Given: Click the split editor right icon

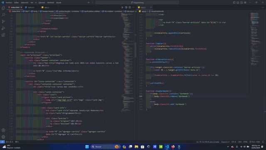Looking at the screenshot, I should click(130, 7).
